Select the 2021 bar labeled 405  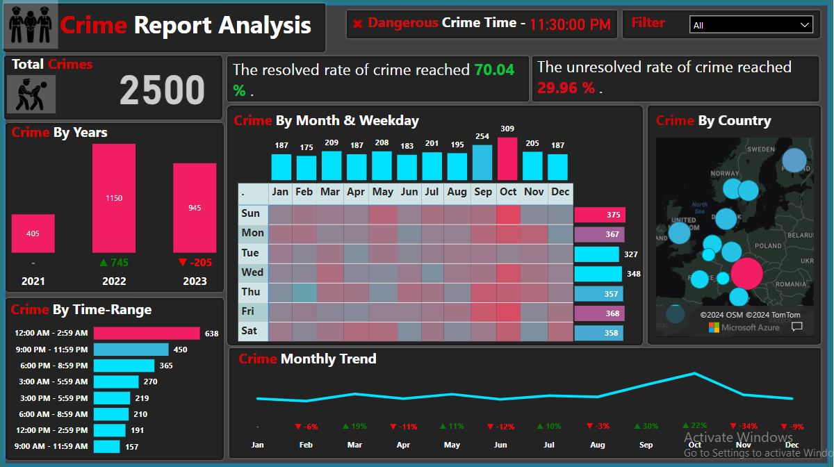33,233
